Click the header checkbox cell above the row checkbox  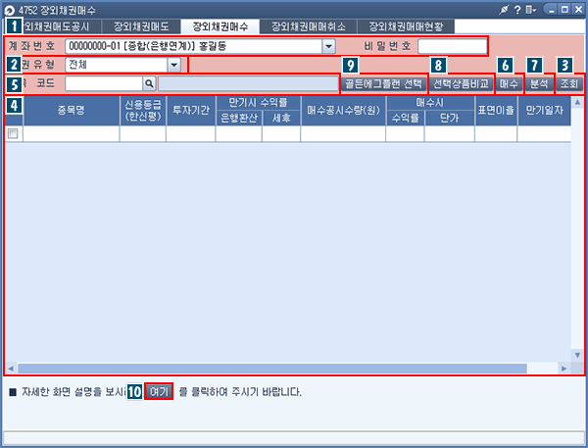14,111
